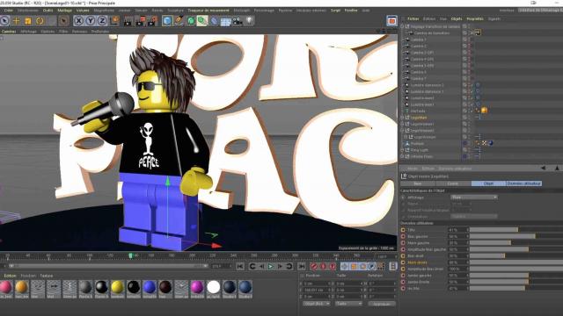Click the record active objects button
Viewport: 563px width, 316px height.
coord(314,266)
